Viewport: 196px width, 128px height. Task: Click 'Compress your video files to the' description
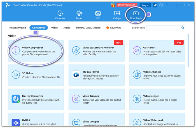pos(39,51)
